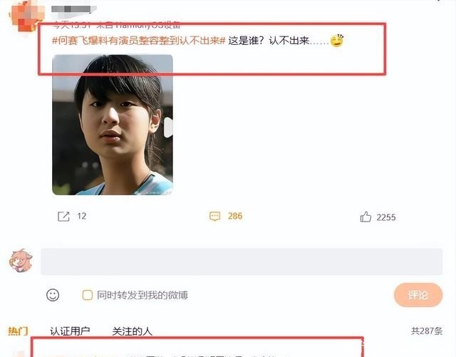The width and height of the screenshot is (456, 357).
Task: Click the arrow on the thumbnail's right edge
Action: click(x=168, y=127)
